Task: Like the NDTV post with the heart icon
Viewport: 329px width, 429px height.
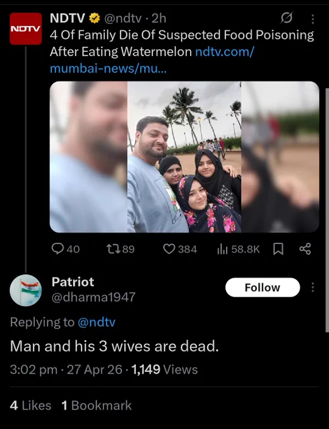Action: pyautogui.click(x=169, y=249)
